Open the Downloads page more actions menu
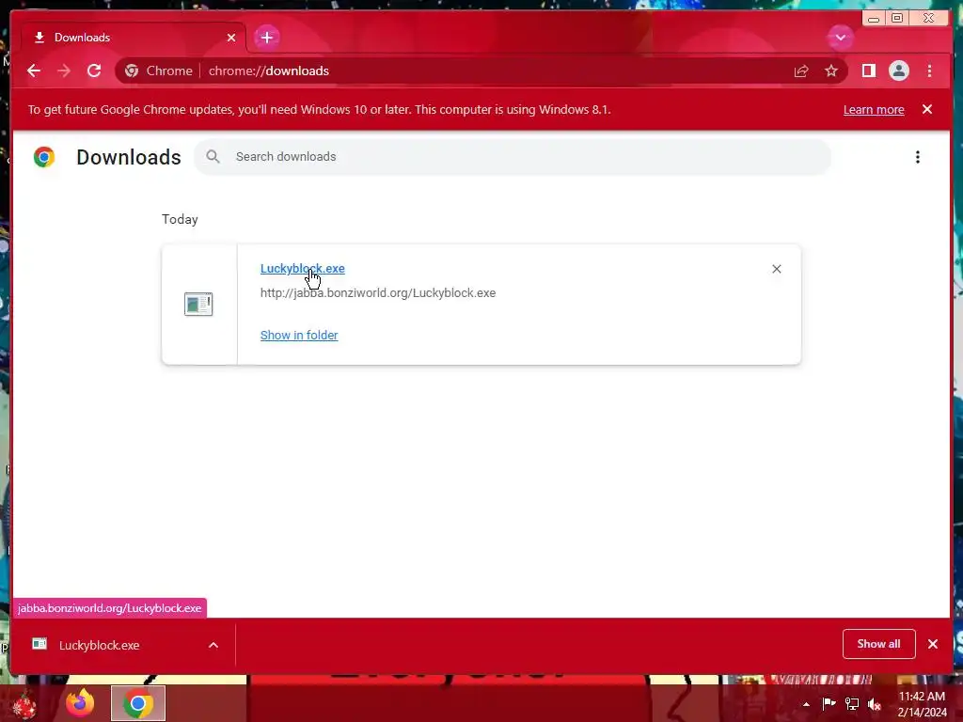The width and height of the screenshot is (963, 722). tap(918, 157)
